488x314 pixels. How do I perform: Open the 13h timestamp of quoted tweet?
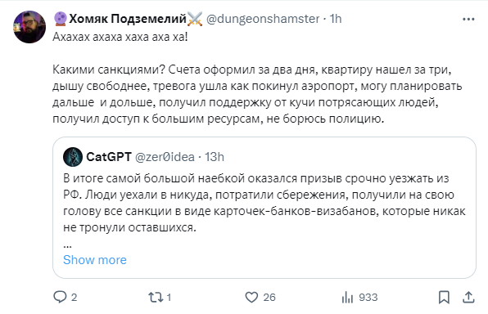215,157
